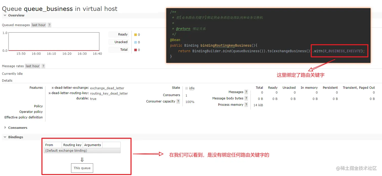The height and width of the screenshot is (176, 382).
Task: Click the Policy label
Action: 38,106
